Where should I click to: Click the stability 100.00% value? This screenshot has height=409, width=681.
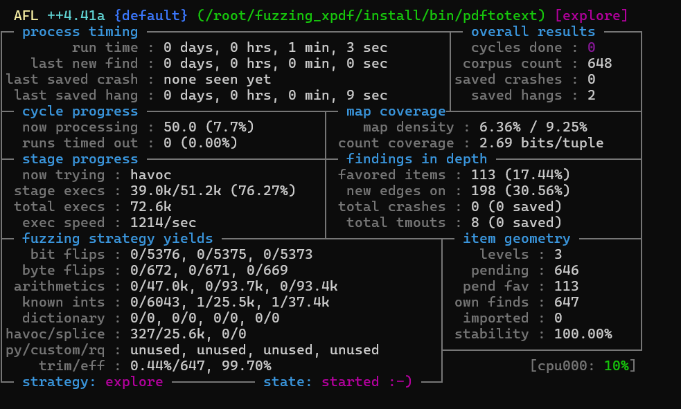583,334
